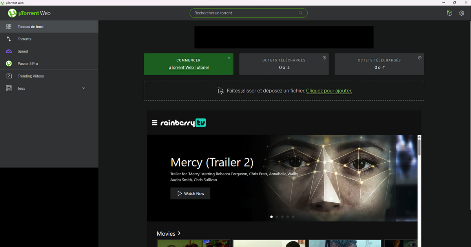
Task: Dismiss the Commencer tutorial card with its X
Action: pyautogui.click(x=229, y=57)
